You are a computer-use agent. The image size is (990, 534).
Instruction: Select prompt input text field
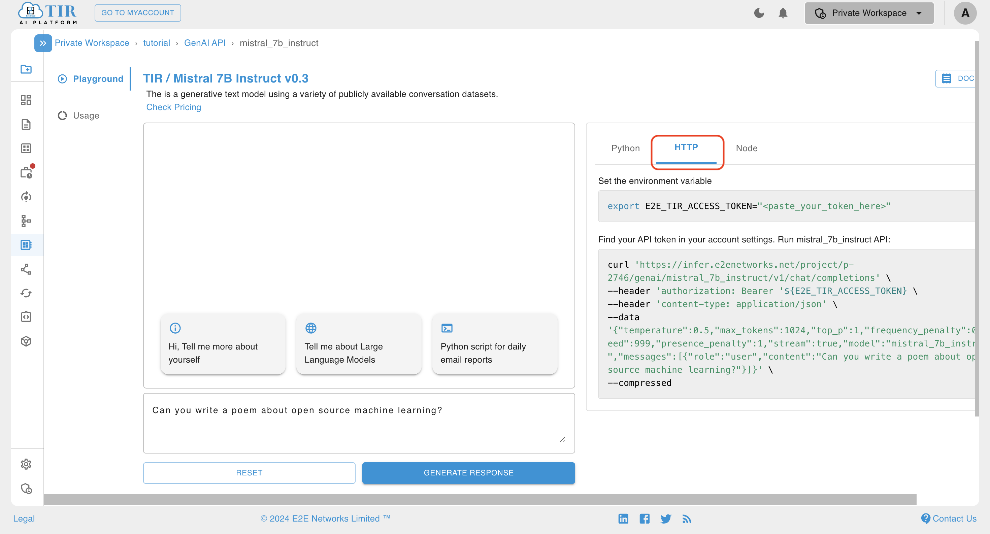click(x=359, y=424)
